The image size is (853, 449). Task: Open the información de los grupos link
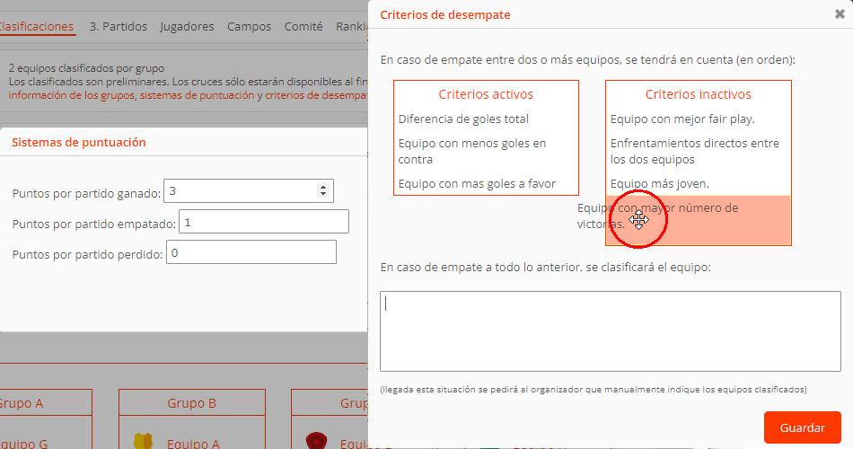pos(70,95)
